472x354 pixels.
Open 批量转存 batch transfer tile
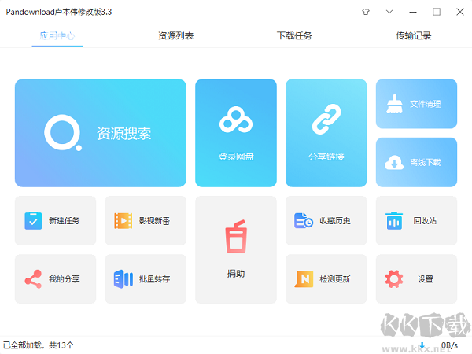pyautogui.click(x=146, y=278)
